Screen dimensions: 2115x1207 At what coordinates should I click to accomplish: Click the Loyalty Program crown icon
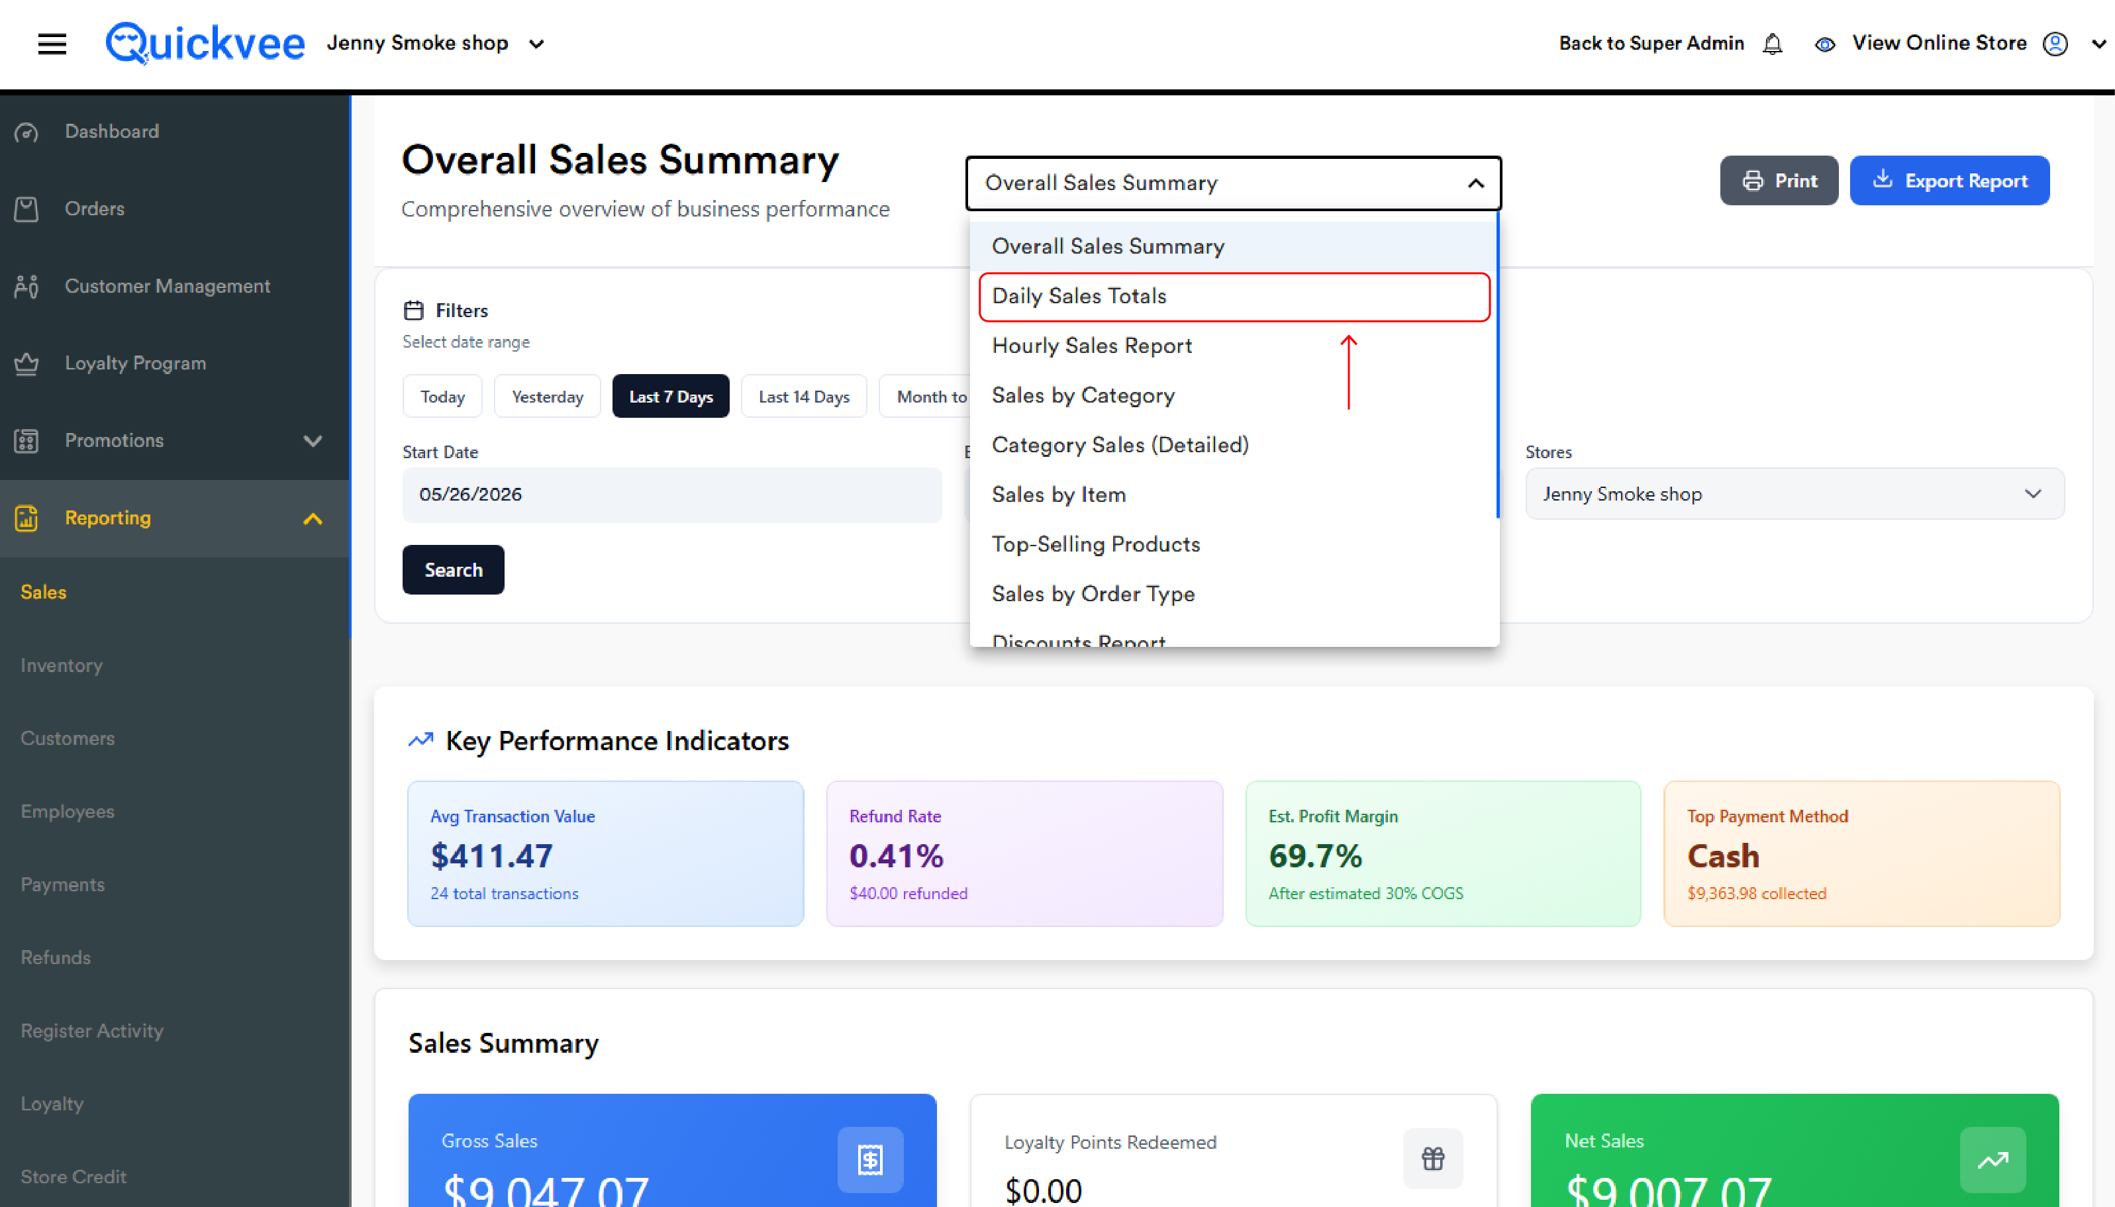26,363
